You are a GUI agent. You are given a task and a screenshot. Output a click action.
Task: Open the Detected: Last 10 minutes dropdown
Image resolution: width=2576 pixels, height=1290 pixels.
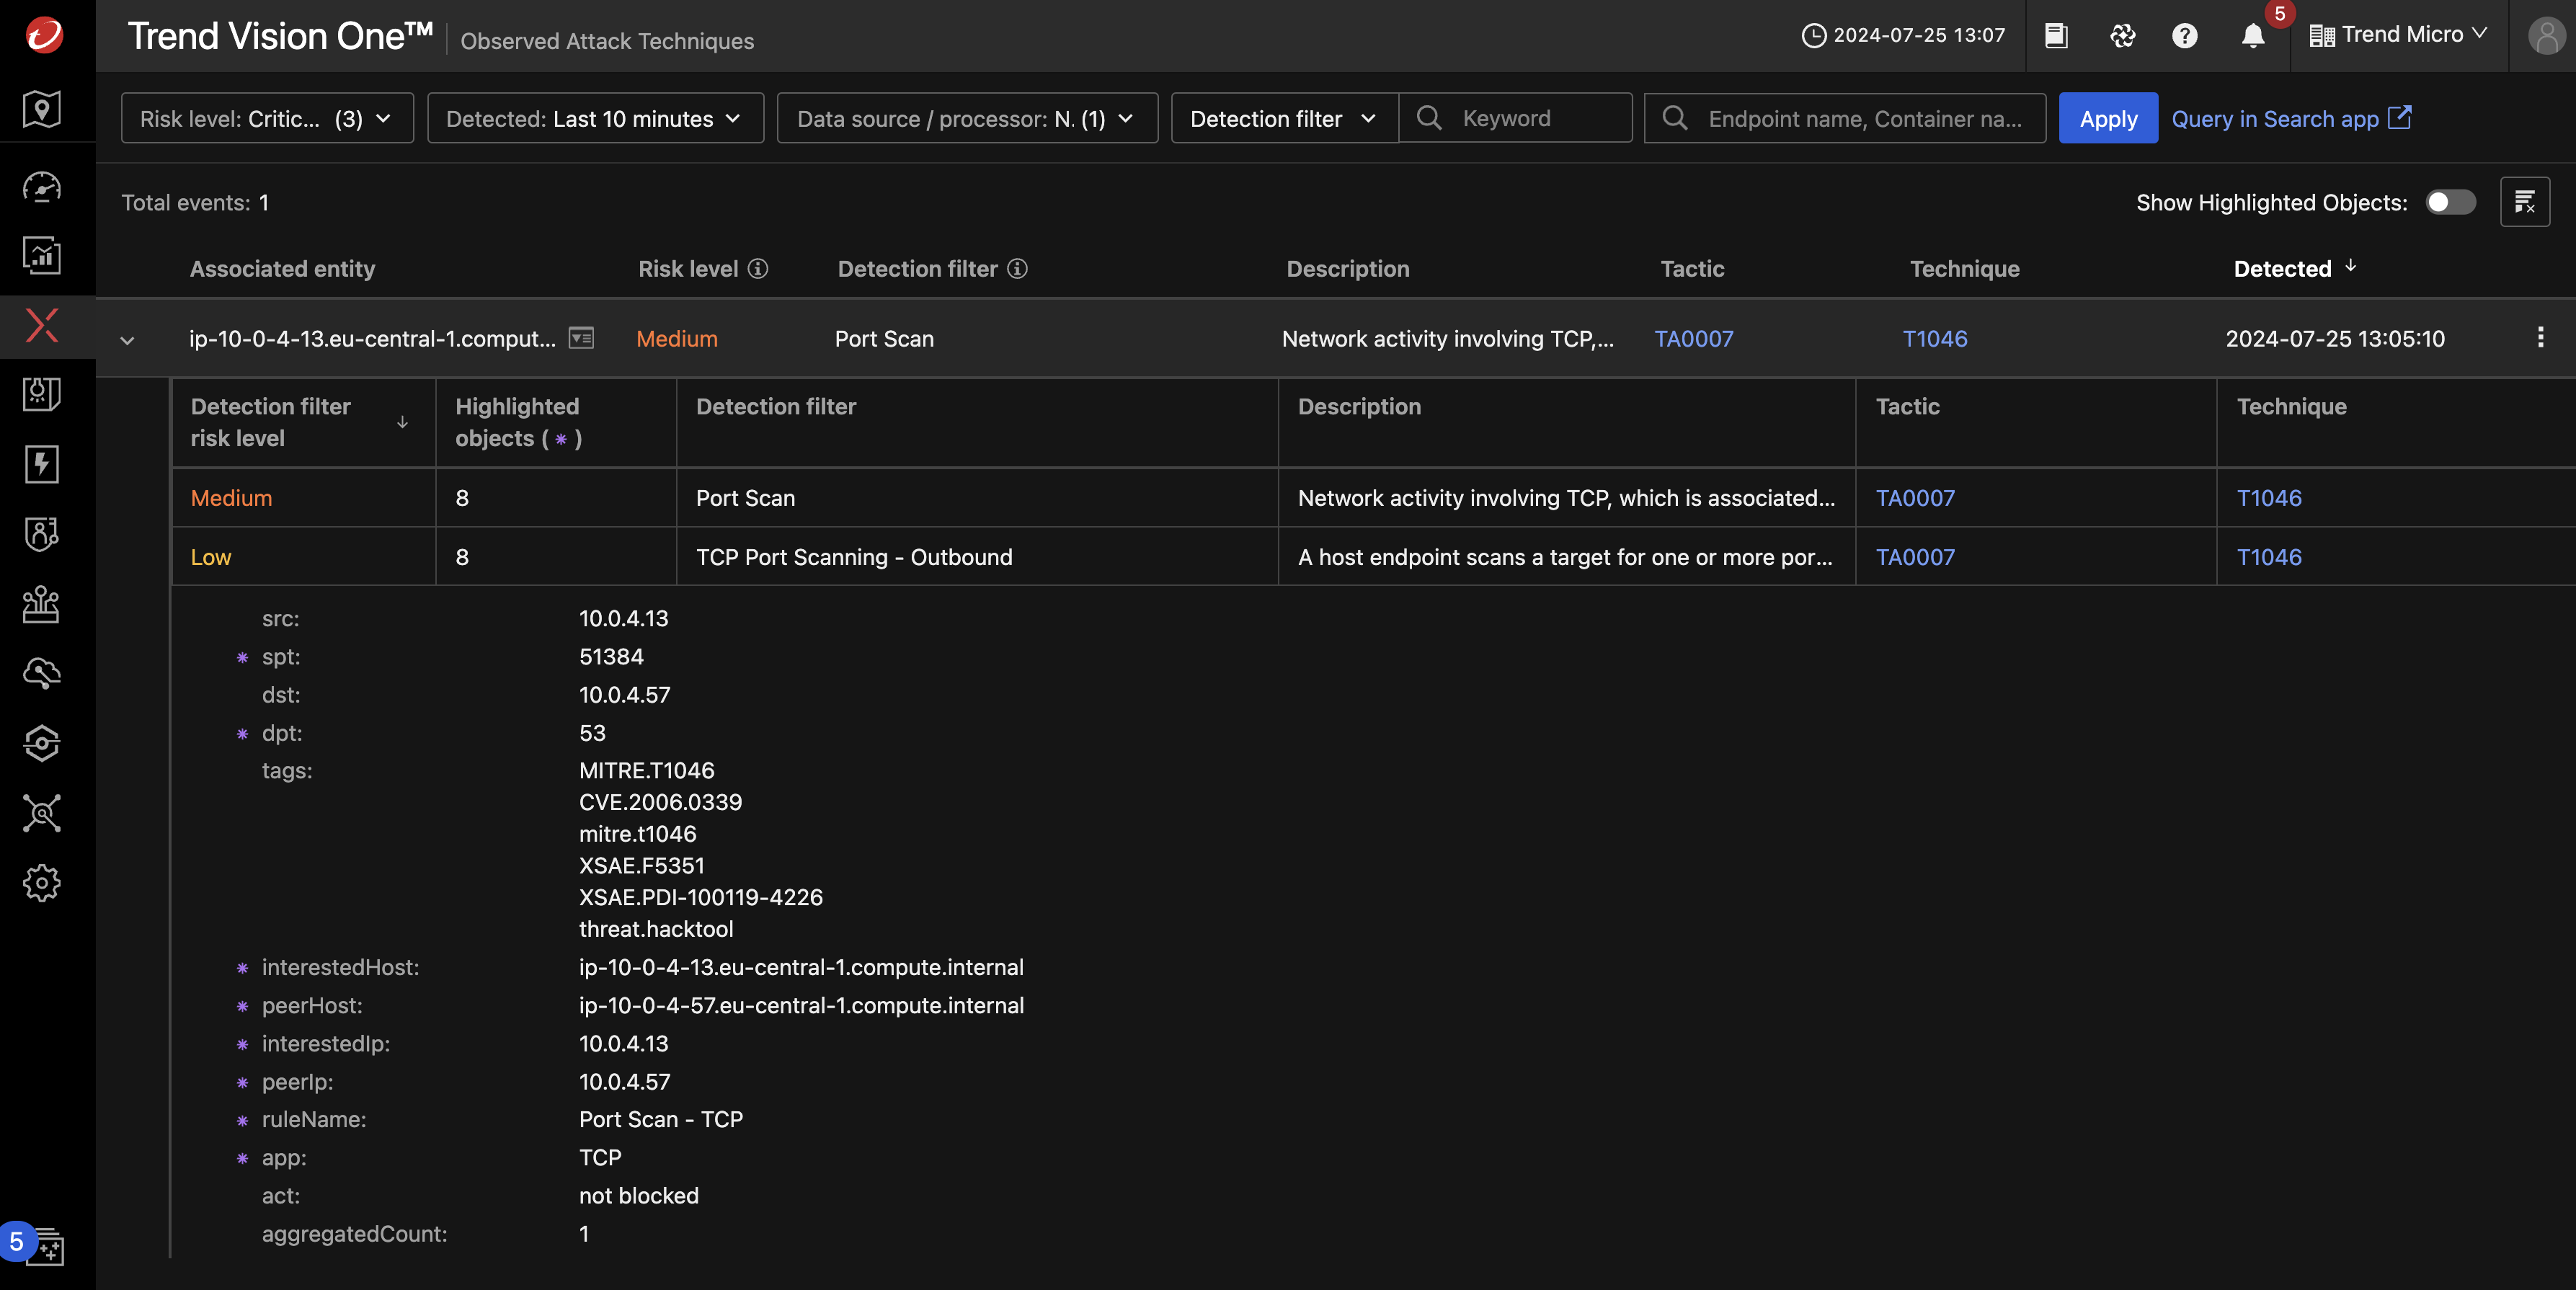[595, 118]
